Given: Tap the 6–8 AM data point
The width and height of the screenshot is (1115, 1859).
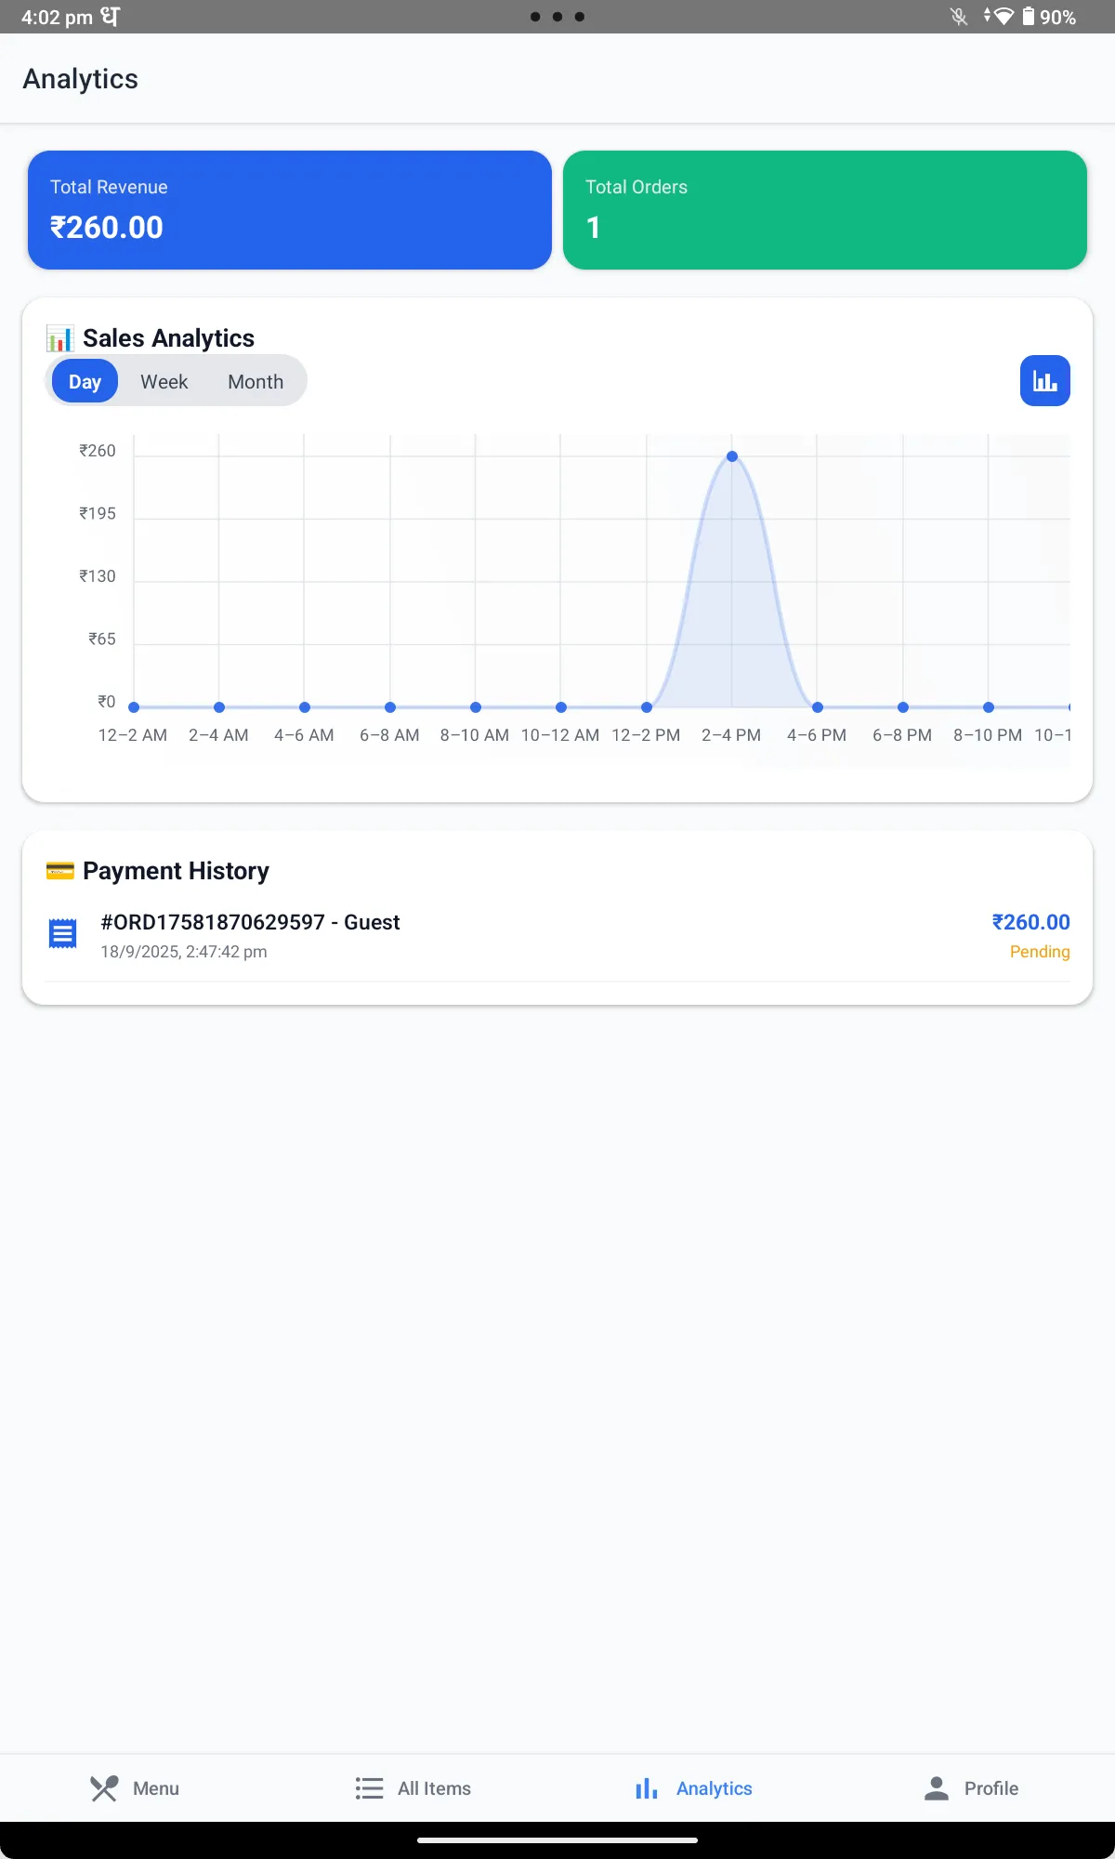Looking at the screenshot, I should click(390, 707).
